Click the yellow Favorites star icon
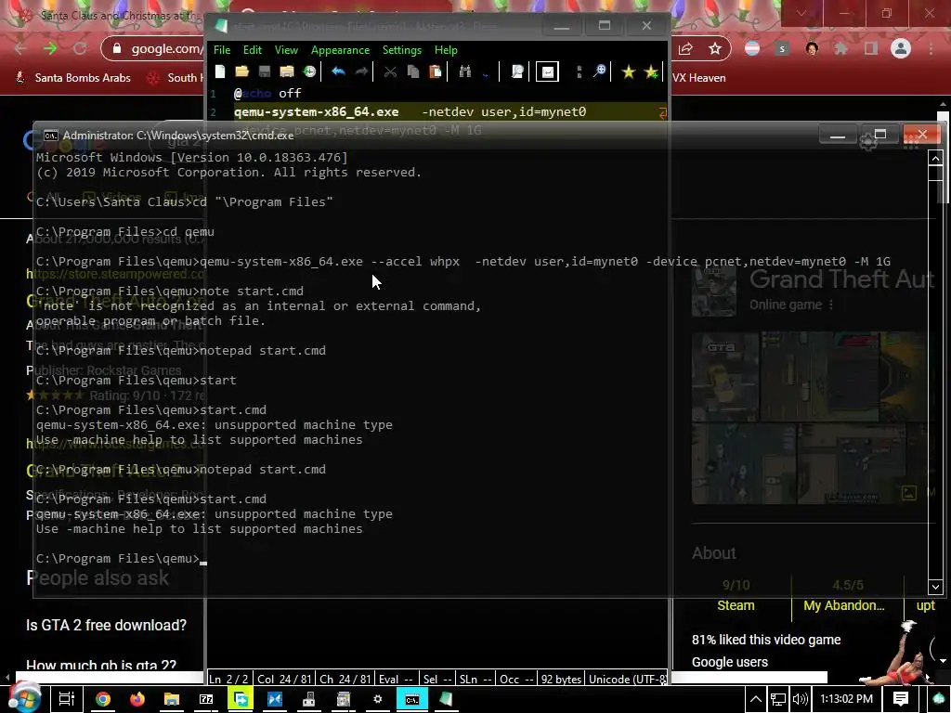This screenshot has height=713, width=951. (x=629, y=71)
